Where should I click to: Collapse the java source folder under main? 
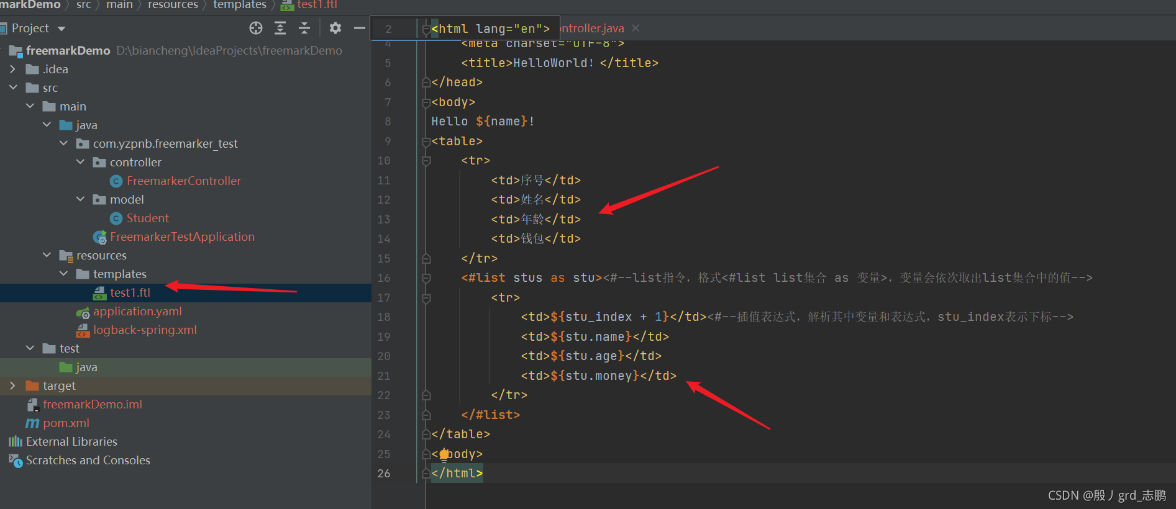pyautogui.click(x=47, y=125)
